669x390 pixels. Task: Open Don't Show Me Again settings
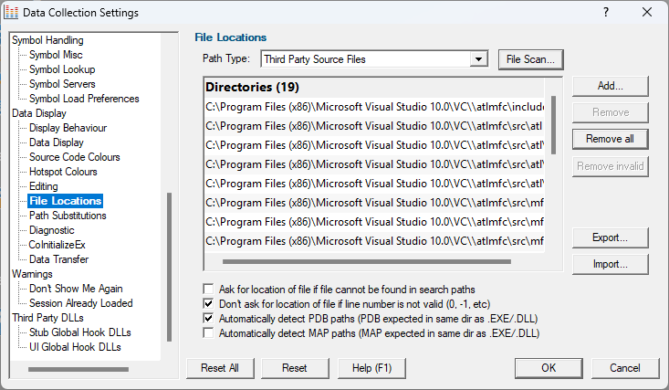click(76, 289)
